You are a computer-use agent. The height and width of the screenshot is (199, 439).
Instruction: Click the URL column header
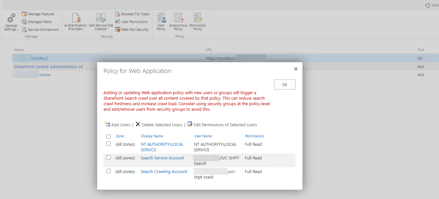[209, 50]
